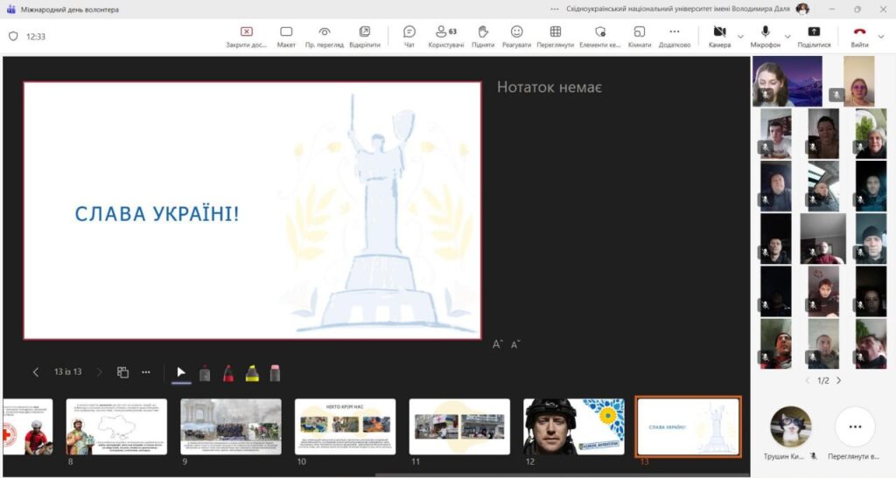This screenshot has height=478, width=896.
Task: Raise hand with the Підняти button
Action: 482,36
